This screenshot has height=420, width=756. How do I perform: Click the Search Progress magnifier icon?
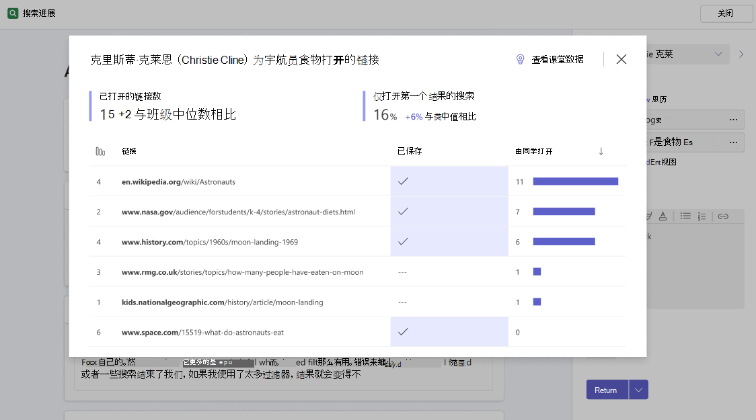click(13, 13)
